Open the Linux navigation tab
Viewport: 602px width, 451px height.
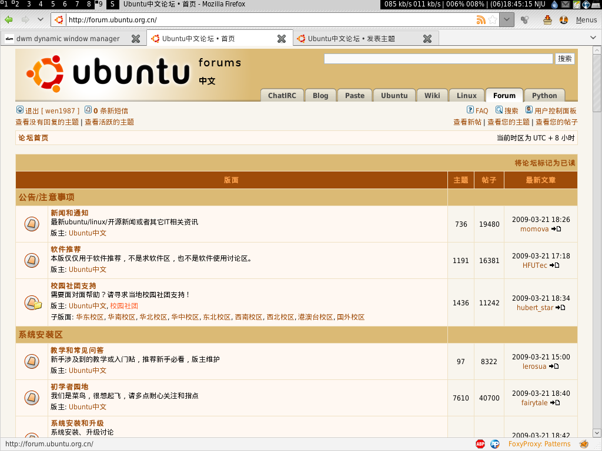pyautogui.click(x=466, y=96)
